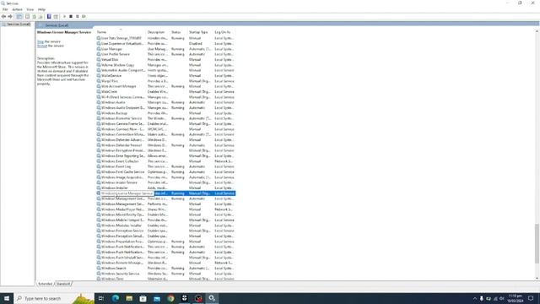540x304 pixels.
Task: Select the Windows Font Cache Service row
Action: tap(165, 172)
